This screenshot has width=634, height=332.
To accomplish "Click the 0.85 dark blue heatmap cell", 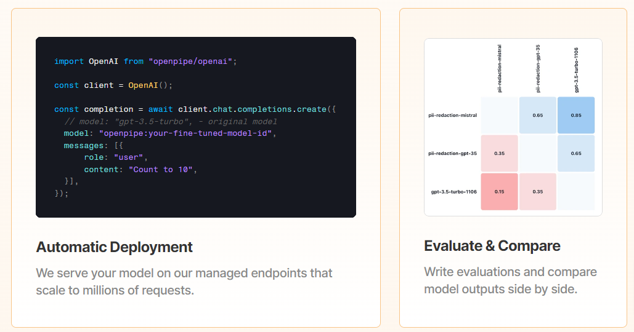I will click(x=576, y=115).
